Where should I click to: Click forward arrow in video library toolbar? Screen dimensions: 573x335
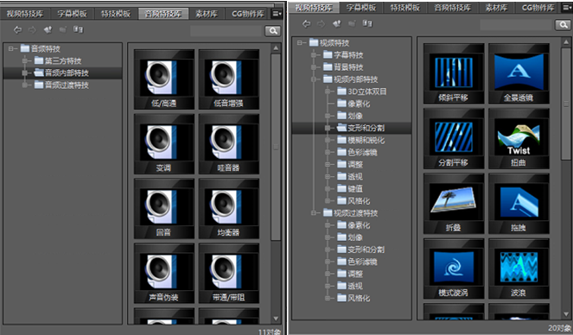click(322, 23)
